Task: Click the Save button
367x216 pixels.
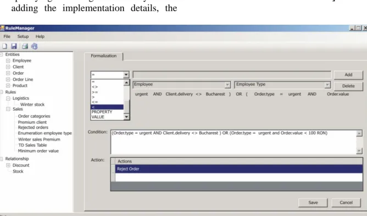Action: click(313, 202)
